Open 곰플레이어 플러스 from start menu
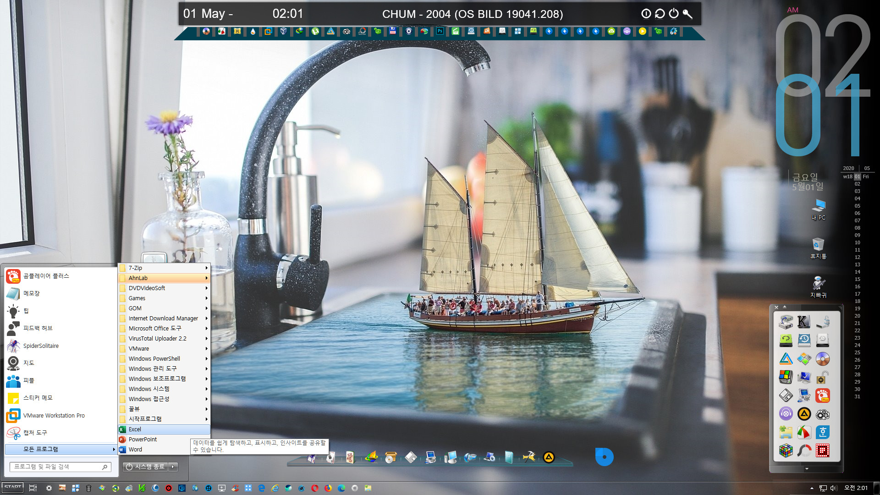This screenshot has height=495, width=880. 60,276
